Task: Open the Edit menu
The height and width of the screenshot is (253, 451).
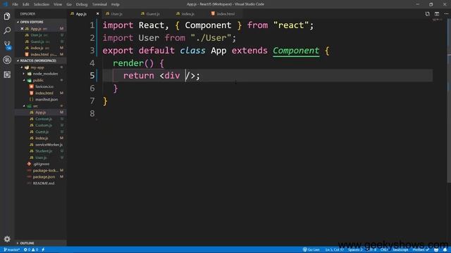Action: (26, 4)
